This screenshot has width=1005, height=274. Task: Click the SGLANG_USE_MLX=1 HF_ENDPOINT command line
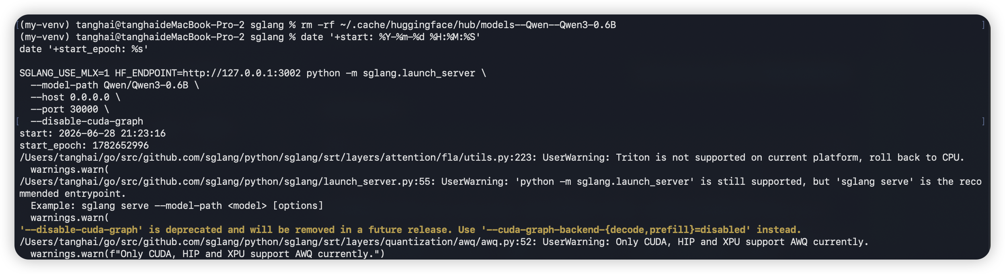pyautogui.click(x=252, y=73)
